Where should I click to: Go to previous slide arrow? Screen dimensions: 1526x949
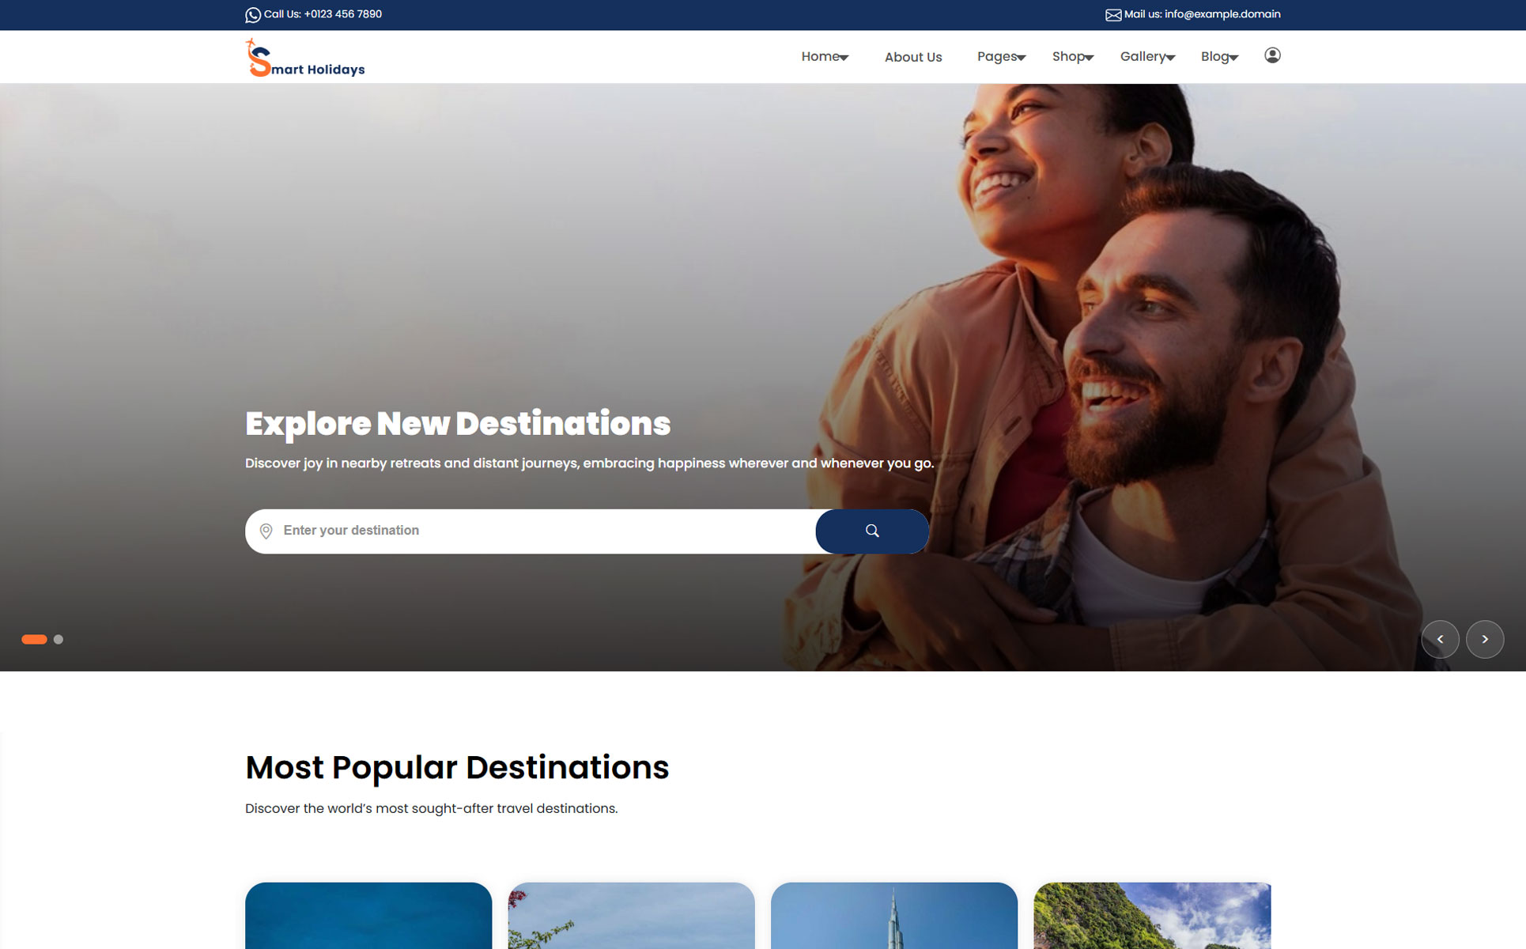click(x=1440, y=639)
